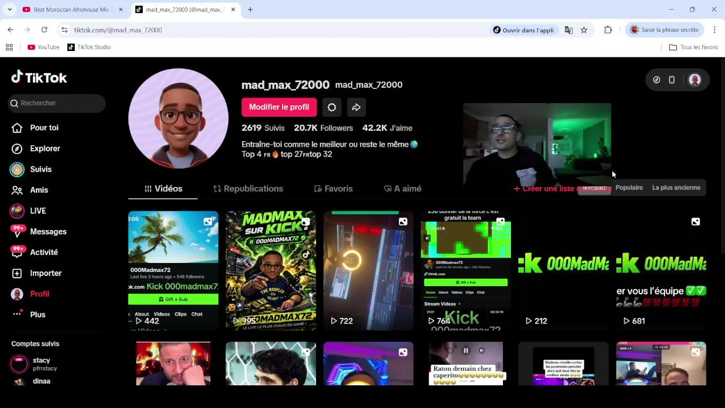Screen dimensions: 725x408
Task: Click the Google Translate icon in address bar
Action: click(569, 30)
